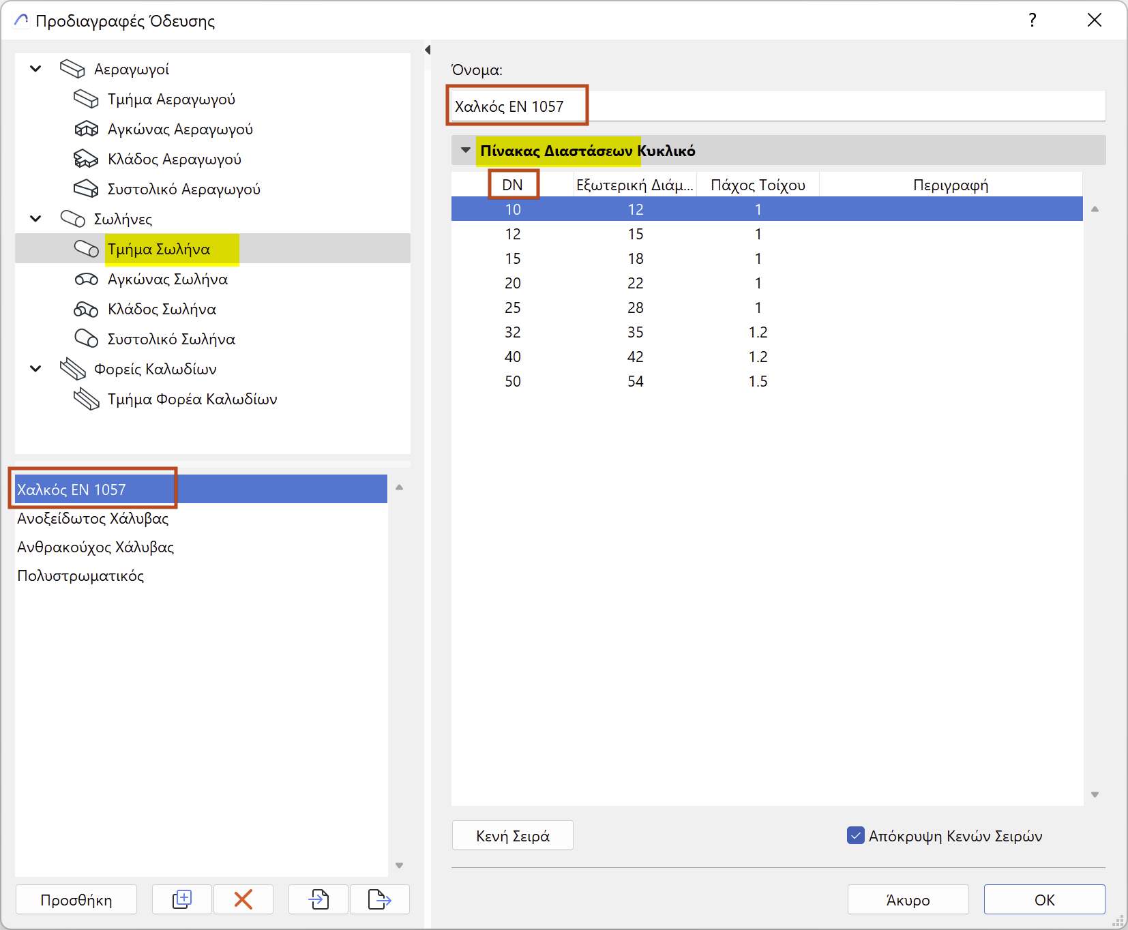Click the specification list scroll down arrow

(x=399, y=865)
